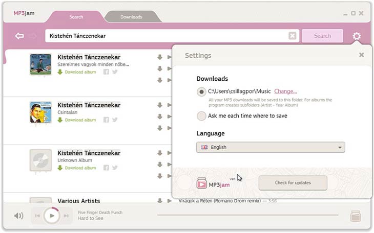
Task: Open downloads folder icon in player bar
Action: pyautogui.click(x=356, y=216)
